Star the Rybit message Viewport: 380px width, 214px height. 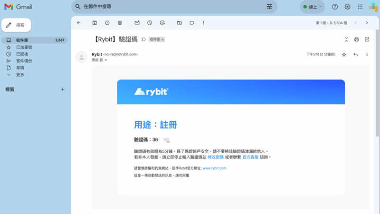point(344,55)
